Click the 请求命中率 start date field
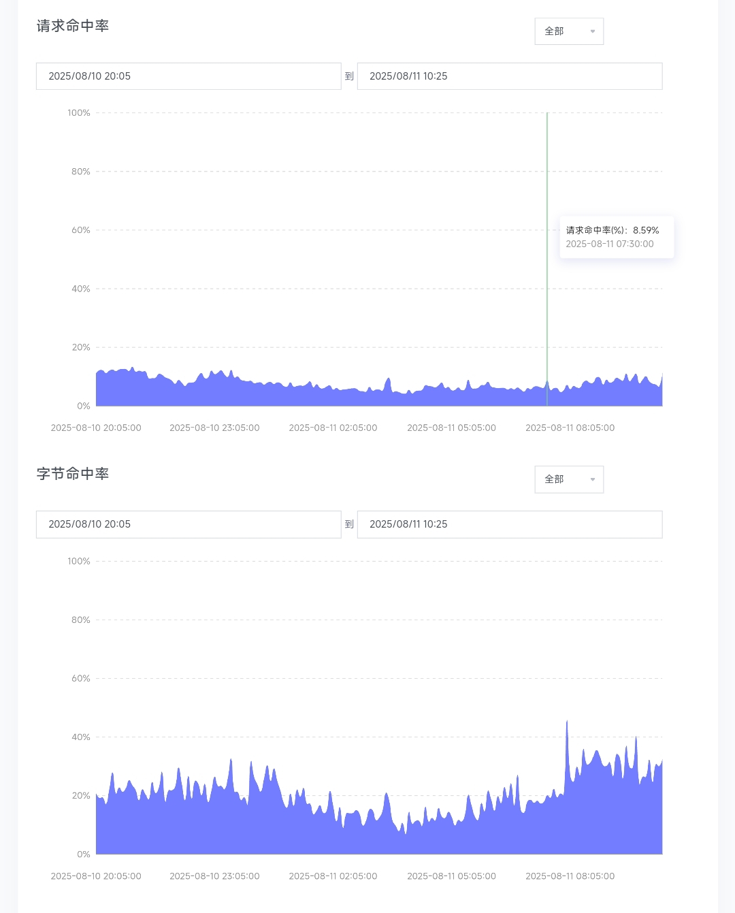 pos(189,76)
